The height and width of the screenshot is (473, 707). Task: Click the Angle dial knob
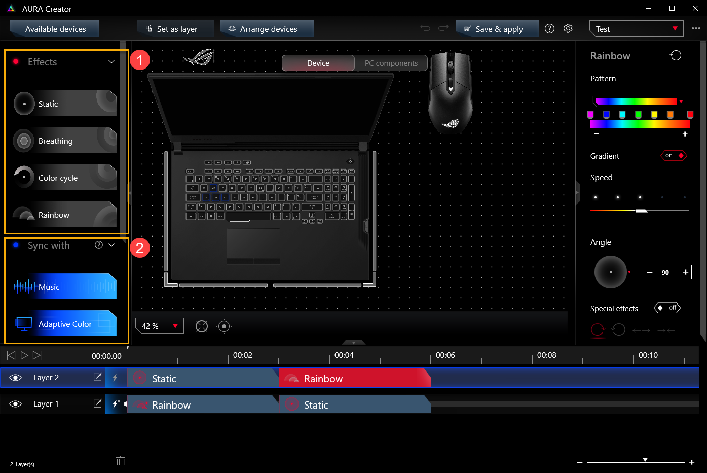click(x=611, y=272)
